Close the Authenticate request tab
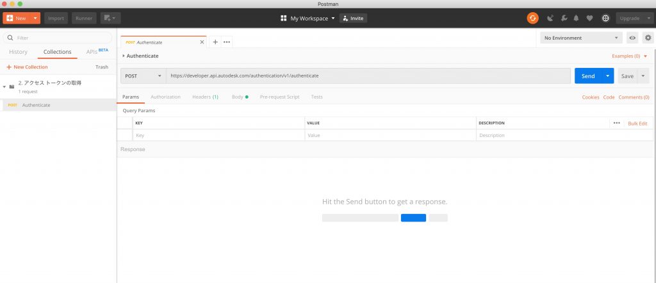Screen dimensions: 656x283 point(202,42)
